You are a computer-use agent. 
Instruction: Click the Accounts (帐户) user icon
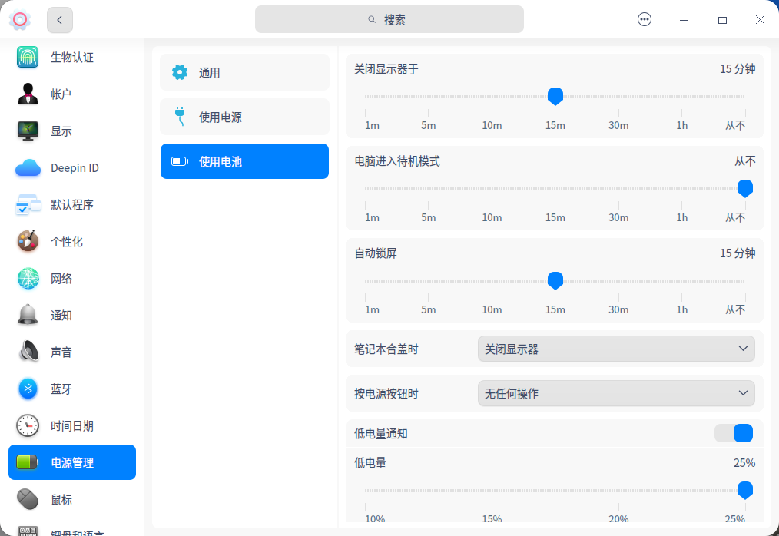pos(28,94)
